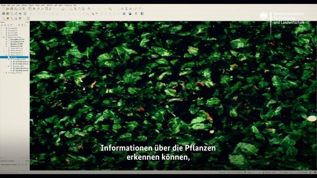317x178 pixels.
Task: Open the Help menu
Action: point(75,5)
